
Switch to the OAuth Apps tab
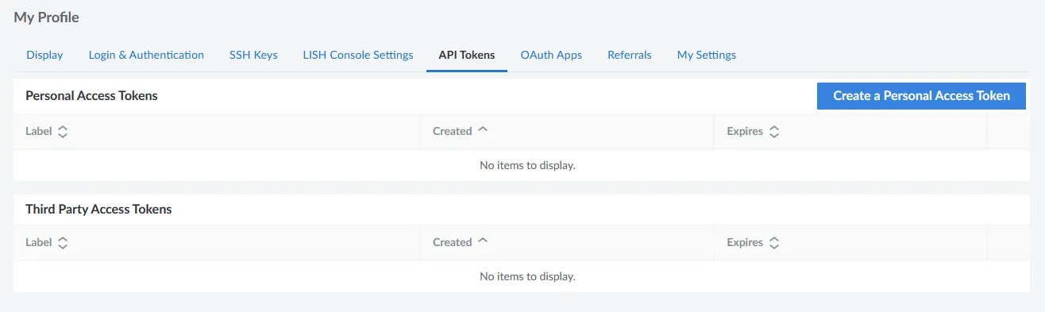(x=551, y=55)
